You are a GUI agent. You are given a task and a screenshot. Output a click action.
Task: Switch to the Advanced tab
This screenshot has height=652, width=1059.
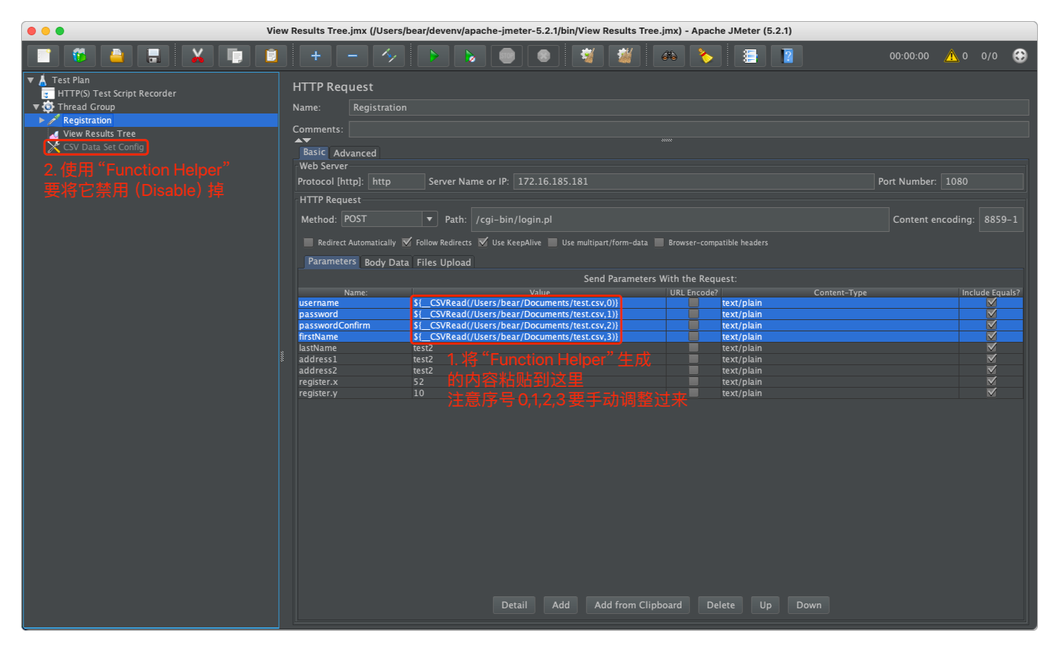355,153
